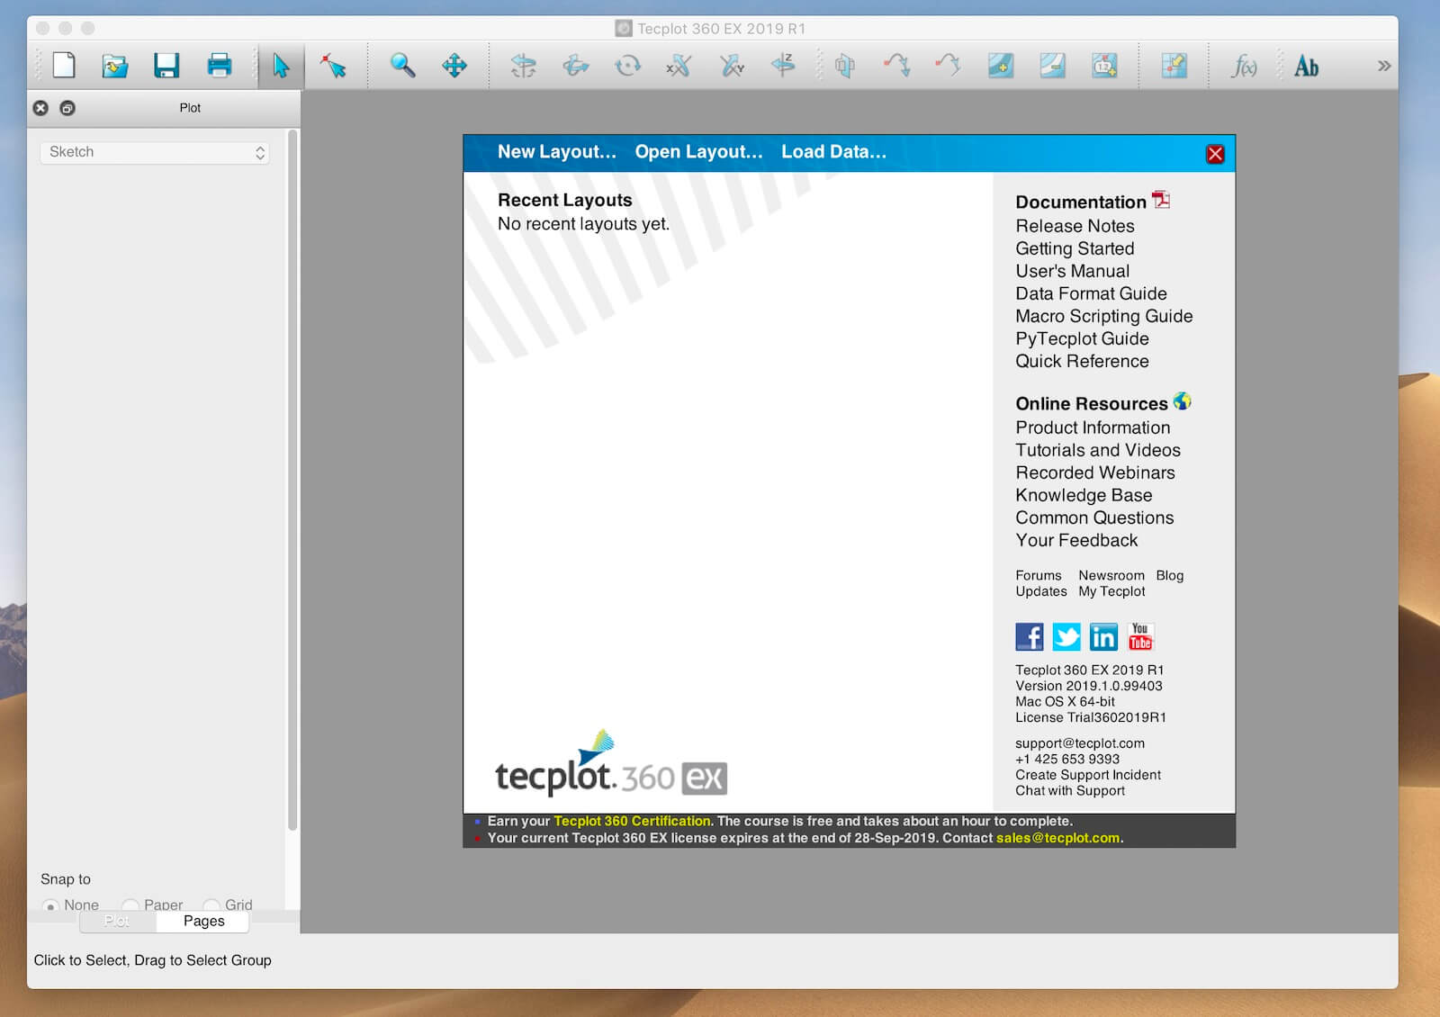Click the slice tool icon
The width and height of the screenshot is (1440, 1017).
click(844, 66)
